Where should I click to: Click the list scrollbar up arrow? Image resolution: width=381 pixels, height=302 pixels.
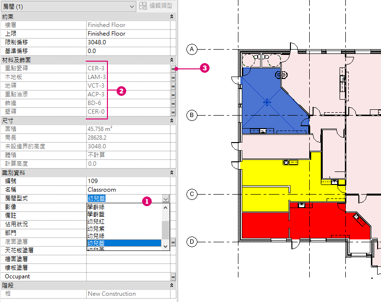point(166,208)
